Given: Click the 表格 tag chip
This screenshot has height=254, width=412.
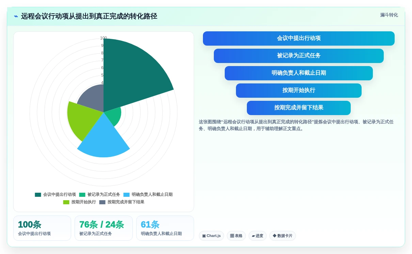Looking at the screenshot, I should click(x=236, y=236).
